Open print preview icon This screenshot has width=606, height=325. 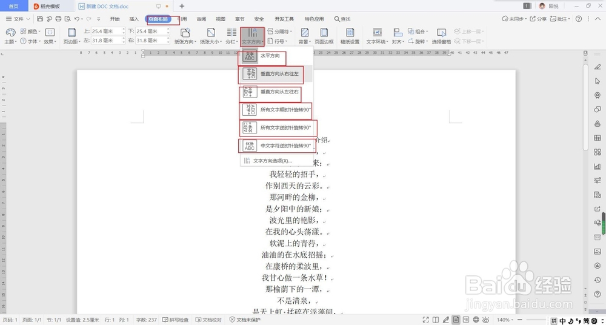pos(68,19)
